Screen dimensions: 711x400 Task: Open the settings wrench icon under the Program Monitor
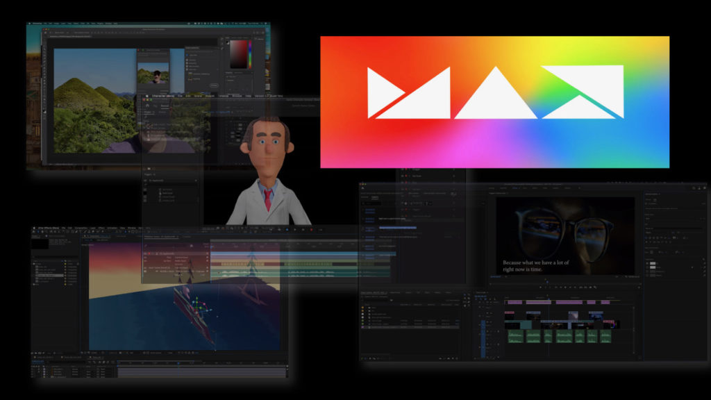click(x=594, y=287)
